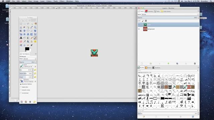Select the Background layer row
Image resolution: width=214 pixels, height=120 pixels.
click(x=168, y=29)
